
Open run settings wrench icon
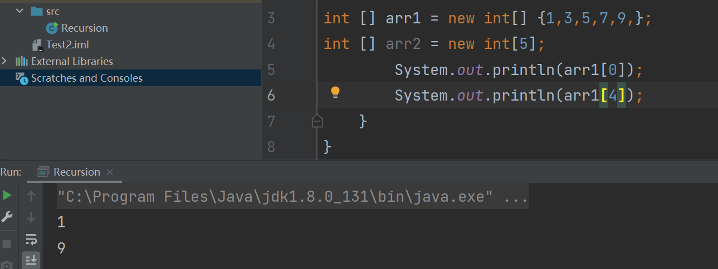coord(7,216)
